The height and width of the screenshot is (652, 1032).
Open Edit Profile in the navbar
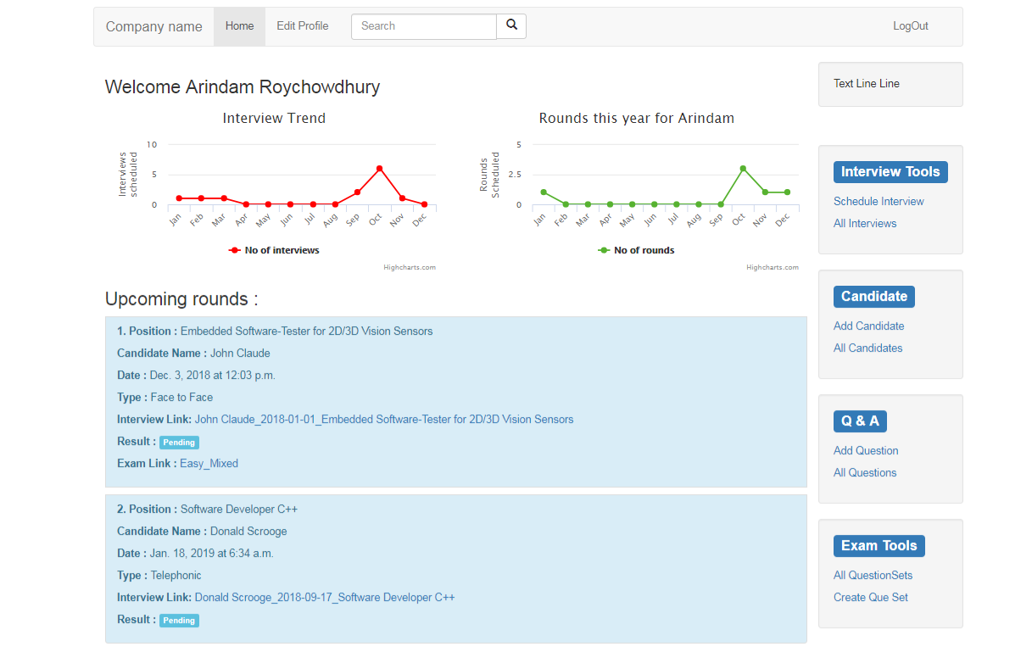point(302,26)
